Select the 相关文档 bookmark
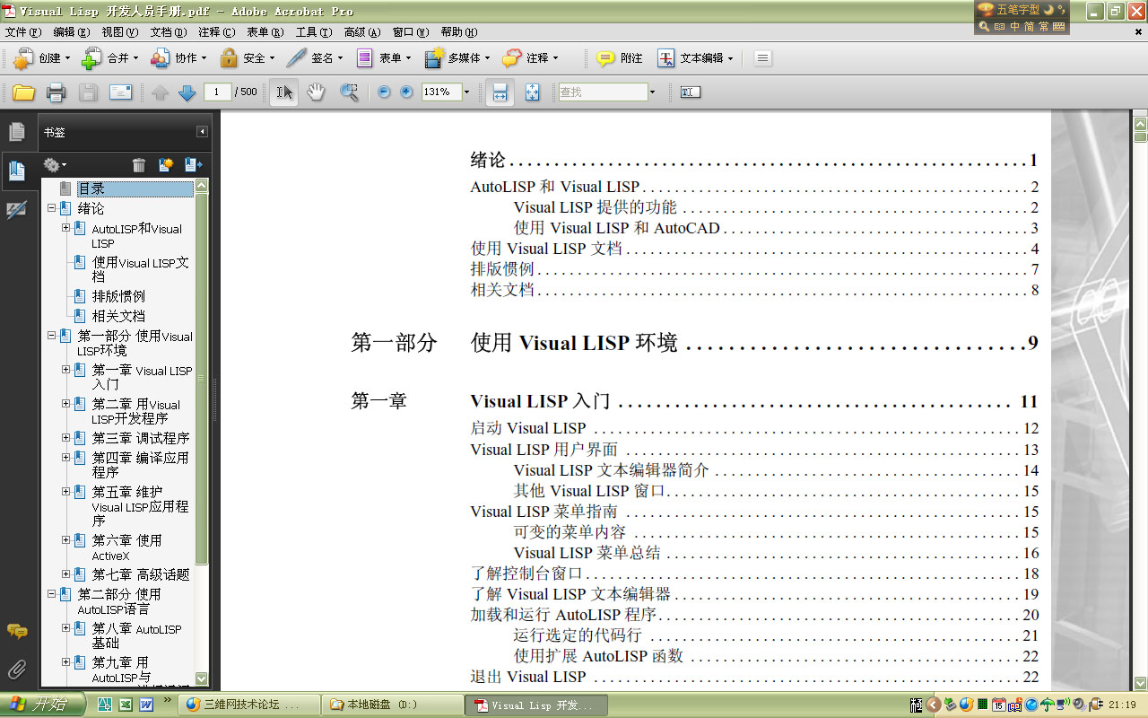Viewport: 1148px width, 718px height. click(x=118, y=316)
